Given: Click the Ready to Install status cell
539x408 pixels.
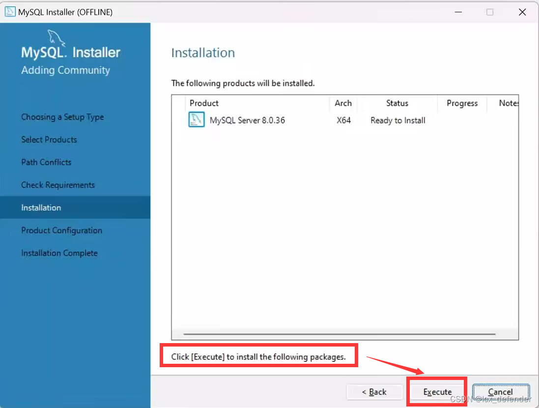Looking at the screenshot, I should (397, 120).
